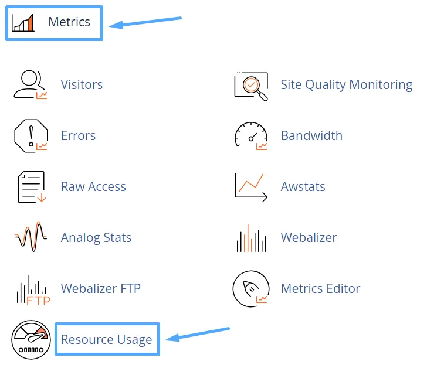Click the Resource Usage gauge icon
427x368 pixels.
(x=30, y=339)
